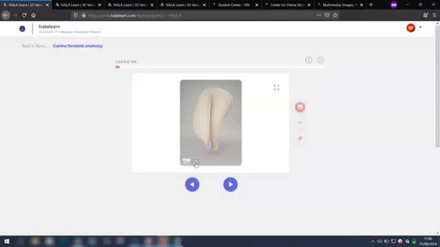This screenshot has height=247, width=440.
Task: Click the purple private browsing mask icon
Action: [x=394, y=5]
